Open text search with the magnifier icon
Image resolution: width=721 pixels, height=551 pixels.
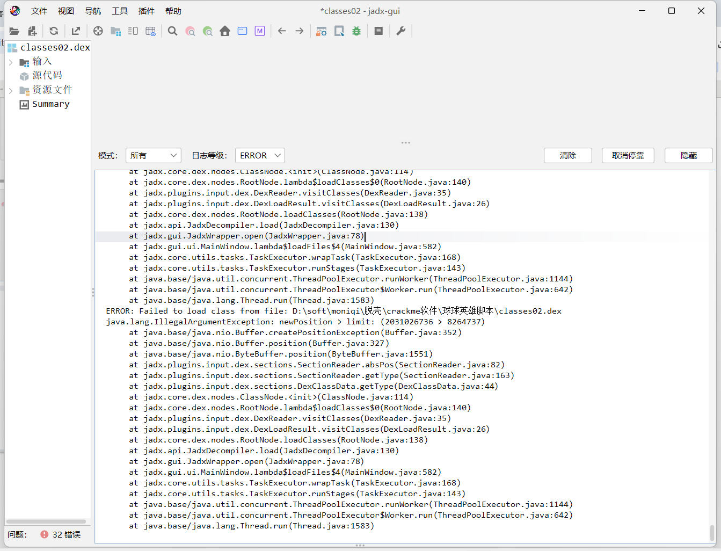[172, 31]
